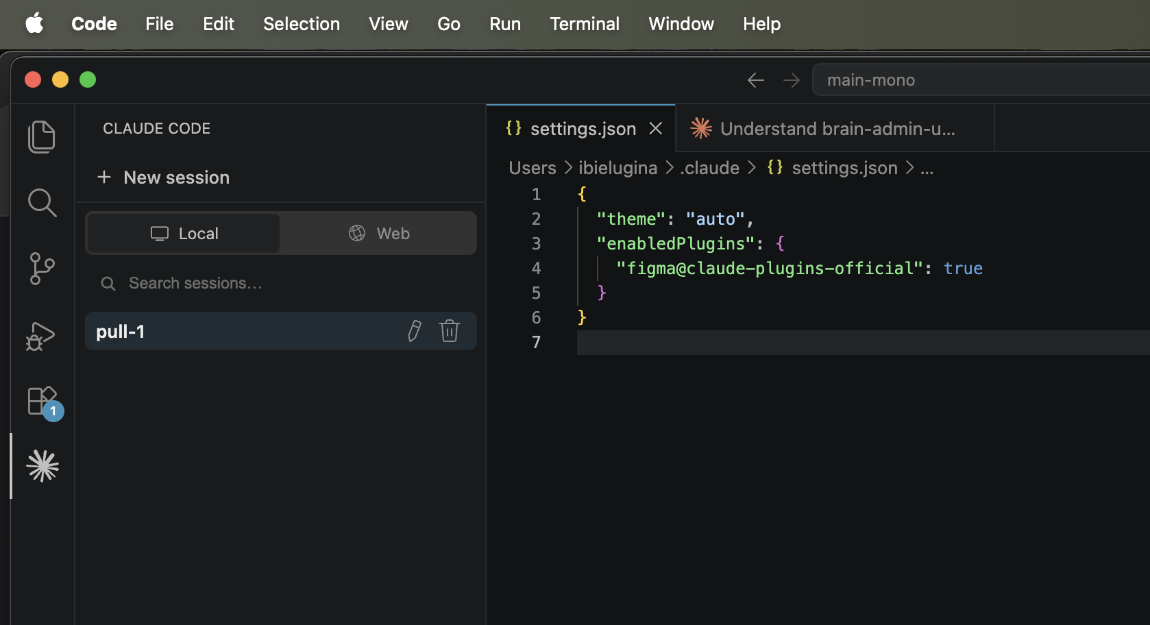
Task: Open the Source Control view icon
Action: point(42,269)
